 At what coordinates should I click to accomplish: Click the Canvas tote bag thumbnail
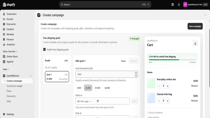pos(151,98)
